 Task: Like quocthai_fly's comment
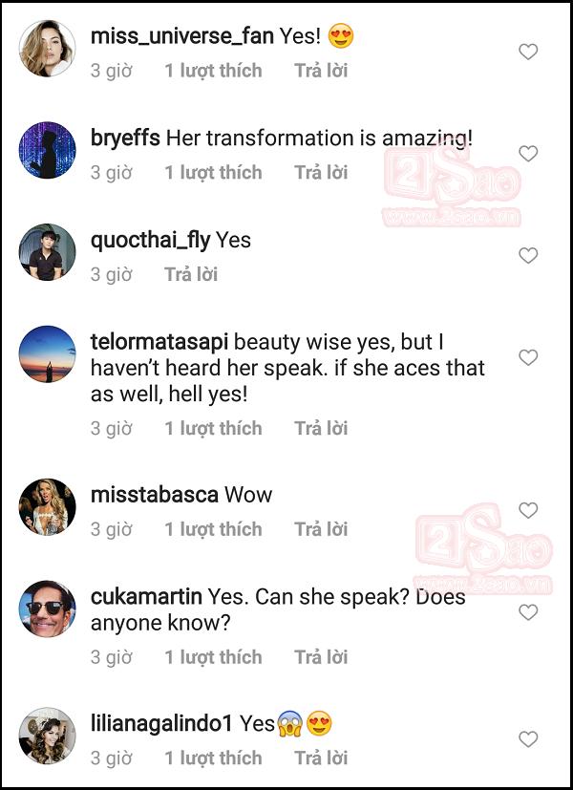pyautogui.click(x=528, y=256)
